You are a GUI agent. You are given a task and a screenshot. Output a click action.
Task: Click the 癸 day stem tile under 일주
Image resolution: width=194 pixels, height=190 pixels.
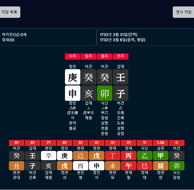(89, 77)
